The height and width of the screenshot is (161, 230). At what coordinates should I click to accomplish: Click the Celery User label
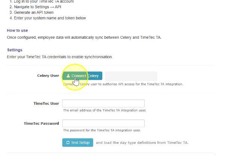coord(48,76)
